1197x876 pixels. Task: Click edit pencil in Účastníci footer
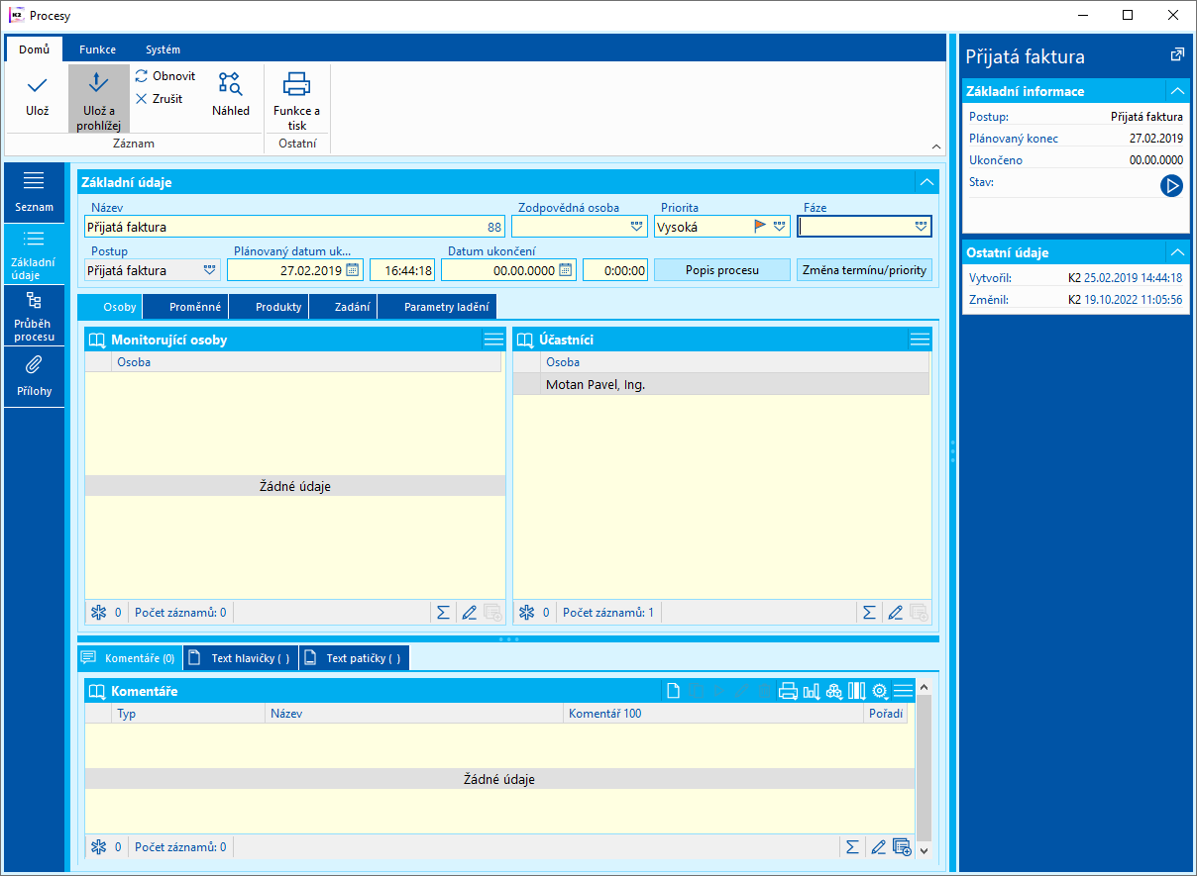pyautogui.click(x=895, y=613)
